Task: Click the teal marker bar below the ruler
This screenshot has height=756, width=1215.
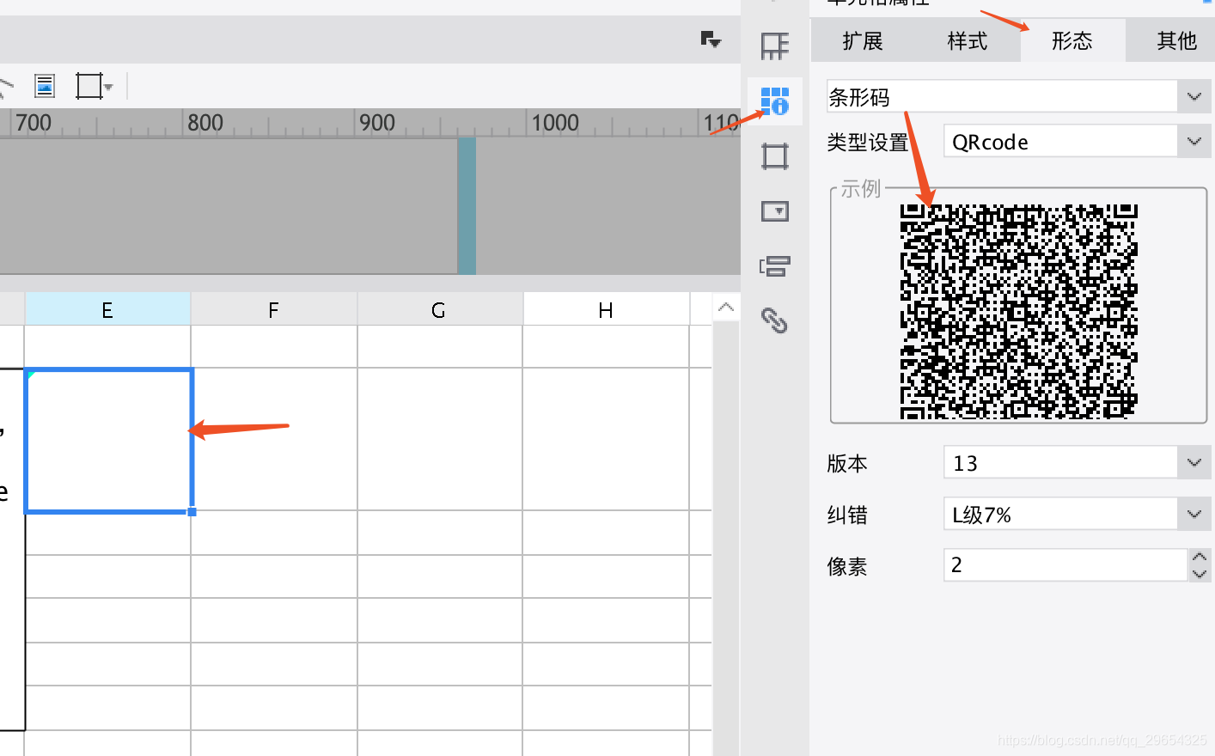Action: click(x=467, y=206)
